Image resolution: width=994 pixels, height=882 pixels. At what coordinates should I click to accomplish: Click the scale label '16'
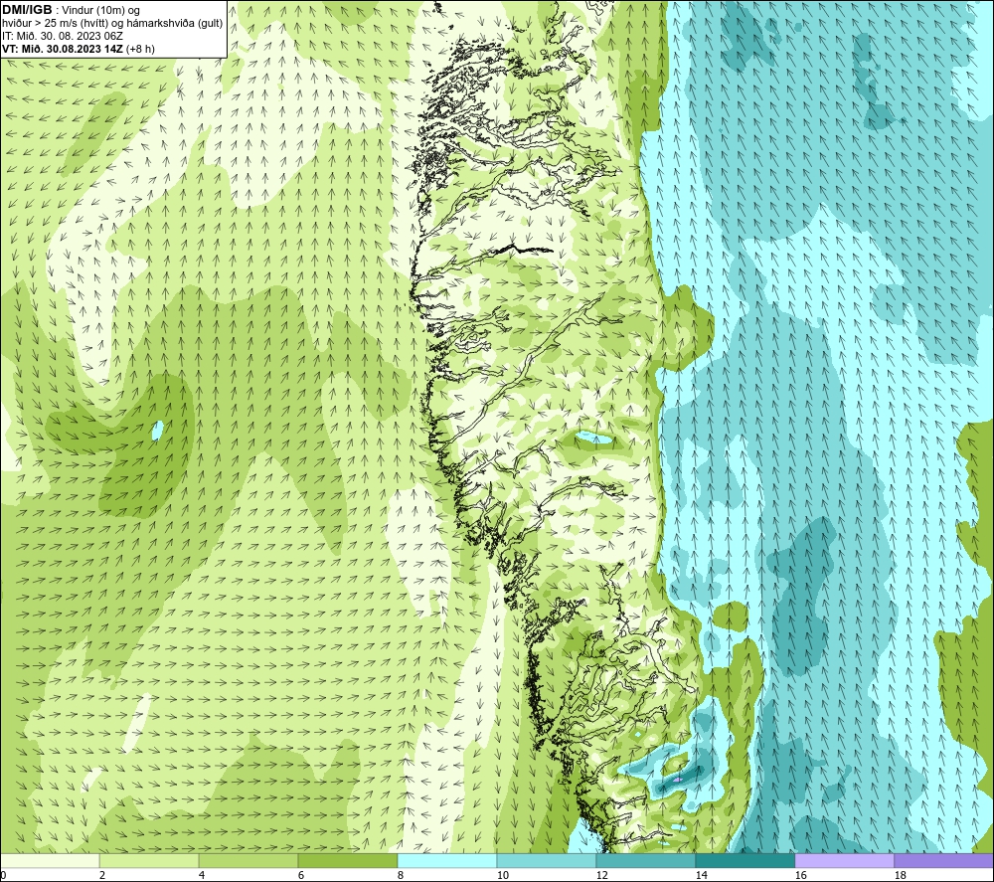point(800,875)
